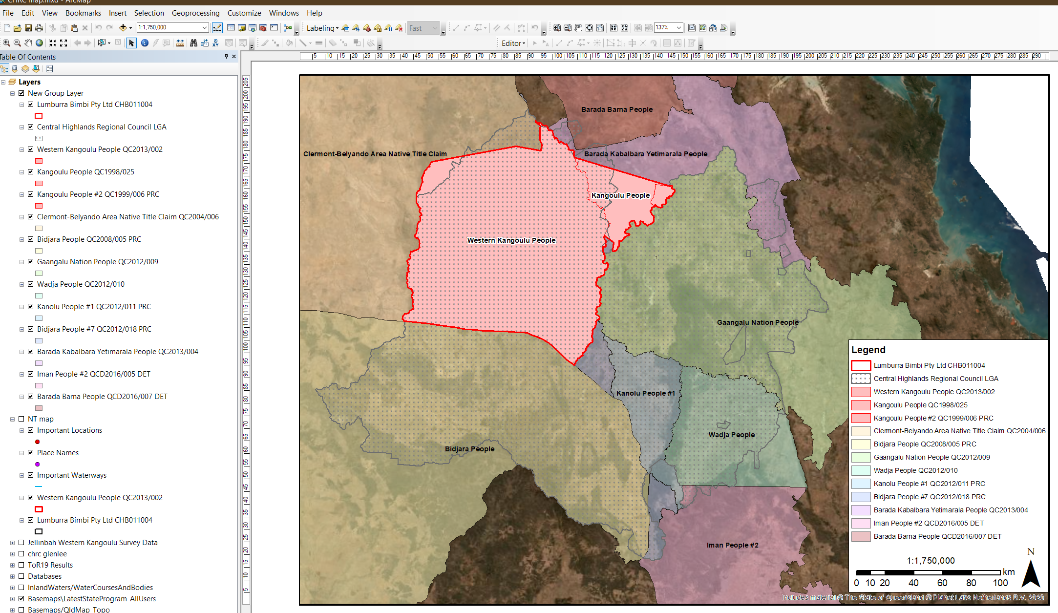Select the Pan tool
The width and height of the screenshot is (1058, 613).
[x=28, y=43]
